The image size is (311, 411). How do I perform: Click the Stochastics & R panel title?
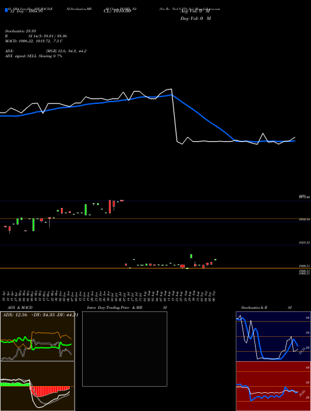(x=254, y=308)
